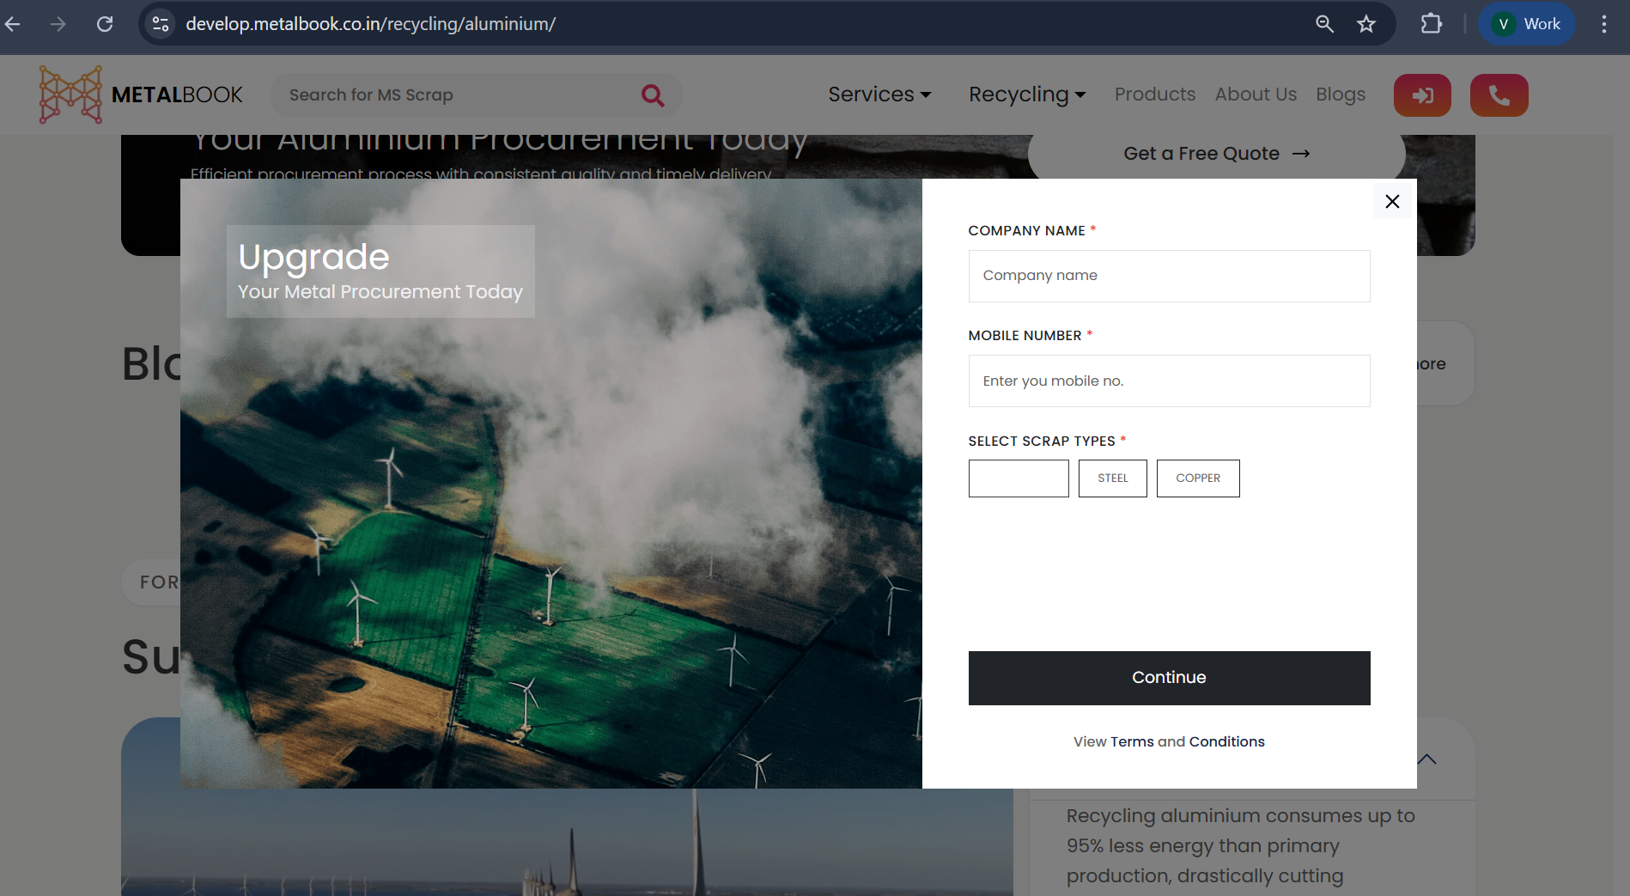Select the blank first scrap type option
Screen dimensions: 1630x896
click(1019, 478)
